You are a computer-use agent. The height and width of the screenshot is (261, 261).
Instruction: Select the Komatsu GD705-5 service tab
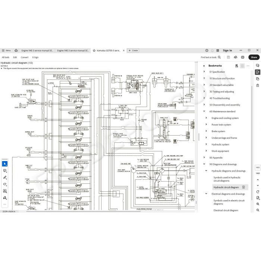coord(108,50)
